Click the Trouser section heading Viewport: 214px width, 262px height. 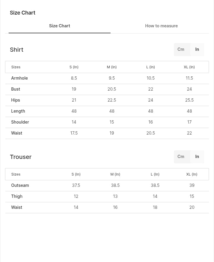tap(21, 157)
